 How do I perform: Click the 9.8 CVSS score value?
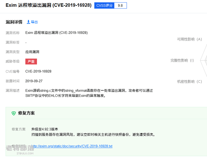(120, 5)
